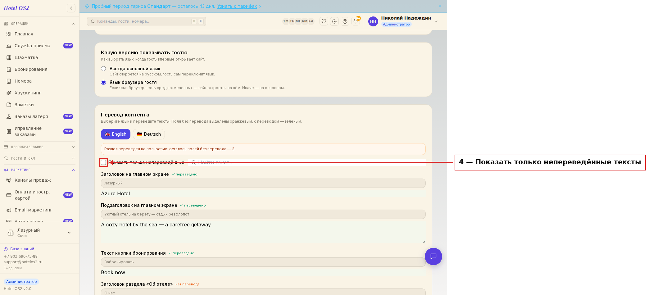Expand the ГОСТИ И CRM section
The image size is (653, 295).
[x=39, y=158]
